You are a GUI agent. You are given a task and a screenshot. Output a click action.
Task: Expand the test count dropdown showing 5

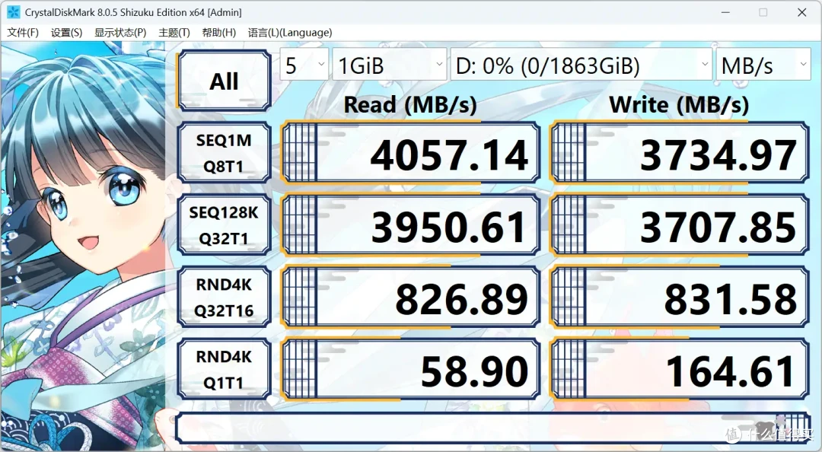[x=304, y=65]
